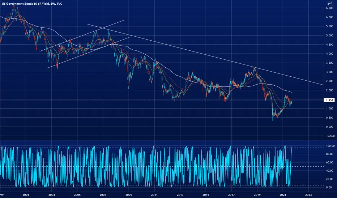Image resolution: width=337 pixels, height=198 pixels.
Task: Click the 2023 label on the time axis
Action: click(x=309, y=195)
